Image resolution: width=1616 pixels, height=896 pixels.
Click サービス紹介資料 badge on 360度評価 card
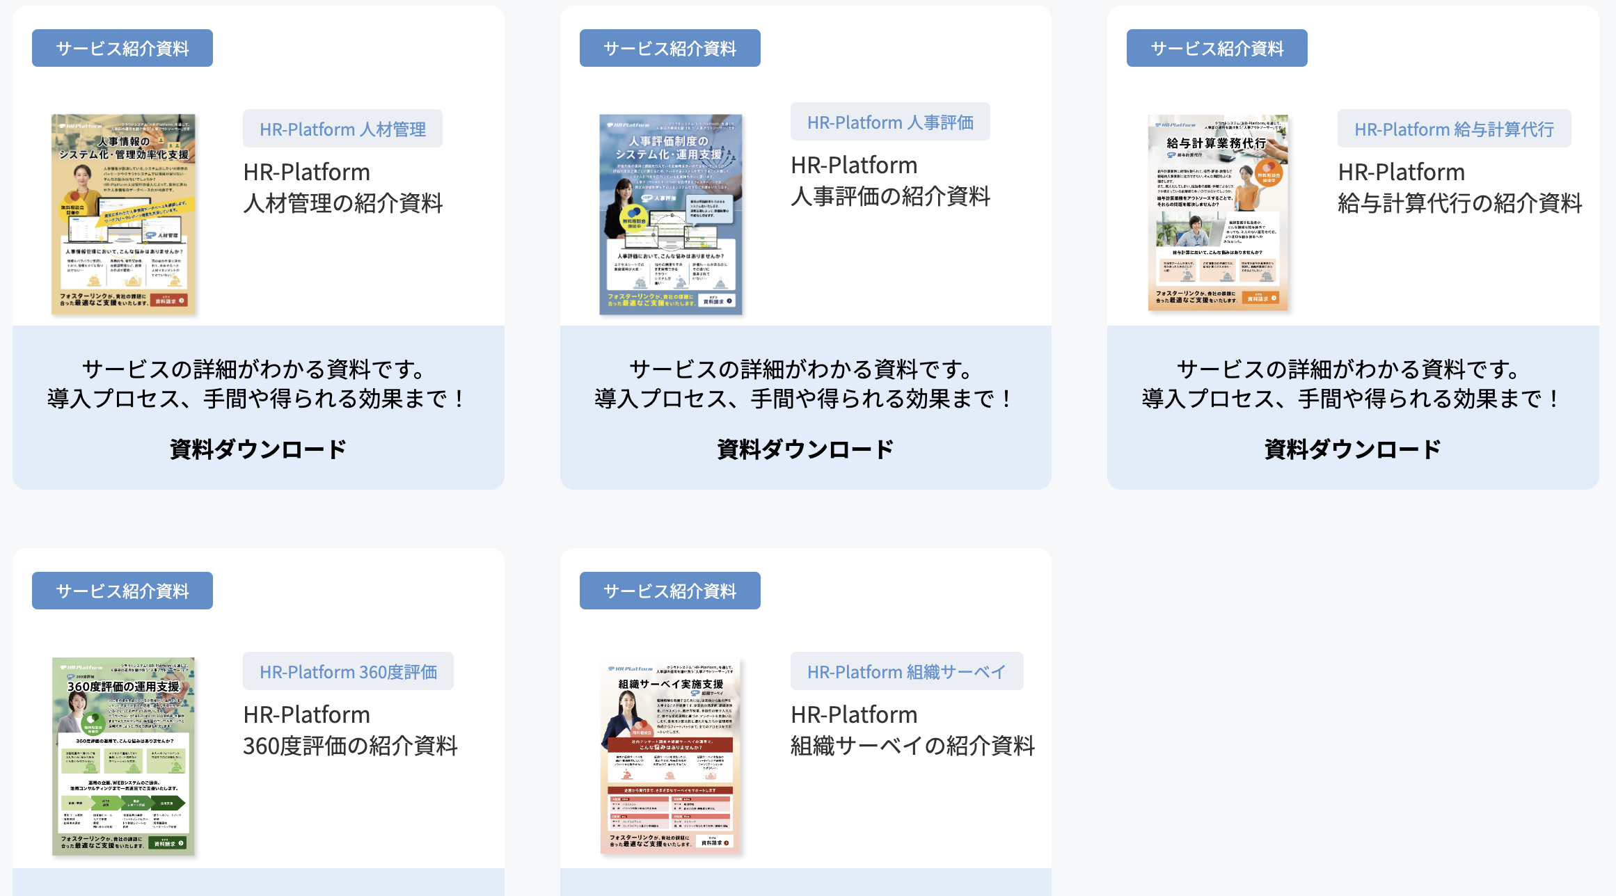coord(122,591)
